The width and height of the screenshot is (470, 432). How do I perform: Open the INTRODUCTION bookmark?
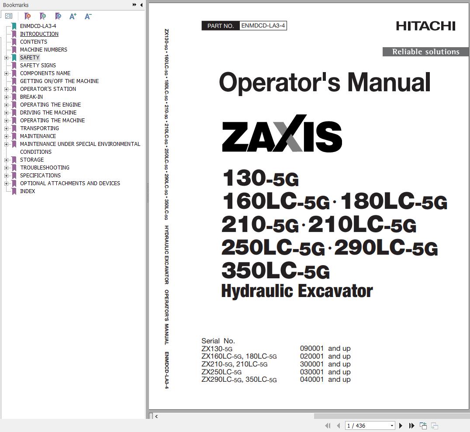39,34
